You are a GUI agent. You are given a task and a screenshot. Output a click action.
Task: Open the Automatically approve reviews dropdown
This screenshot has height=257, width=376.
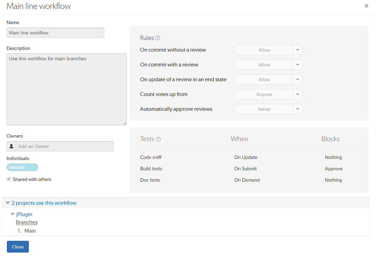coord(298,109)
